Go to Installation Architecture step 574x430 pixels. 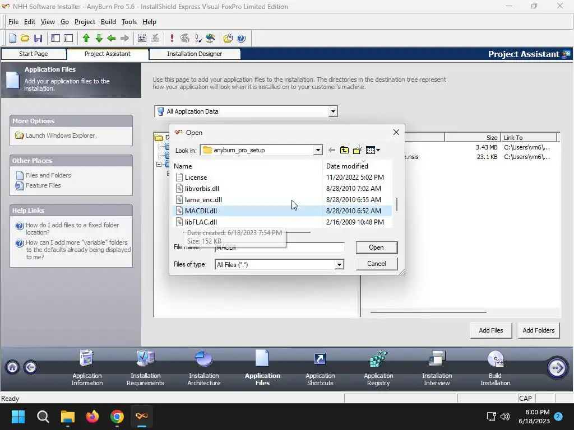click(204, 368)
